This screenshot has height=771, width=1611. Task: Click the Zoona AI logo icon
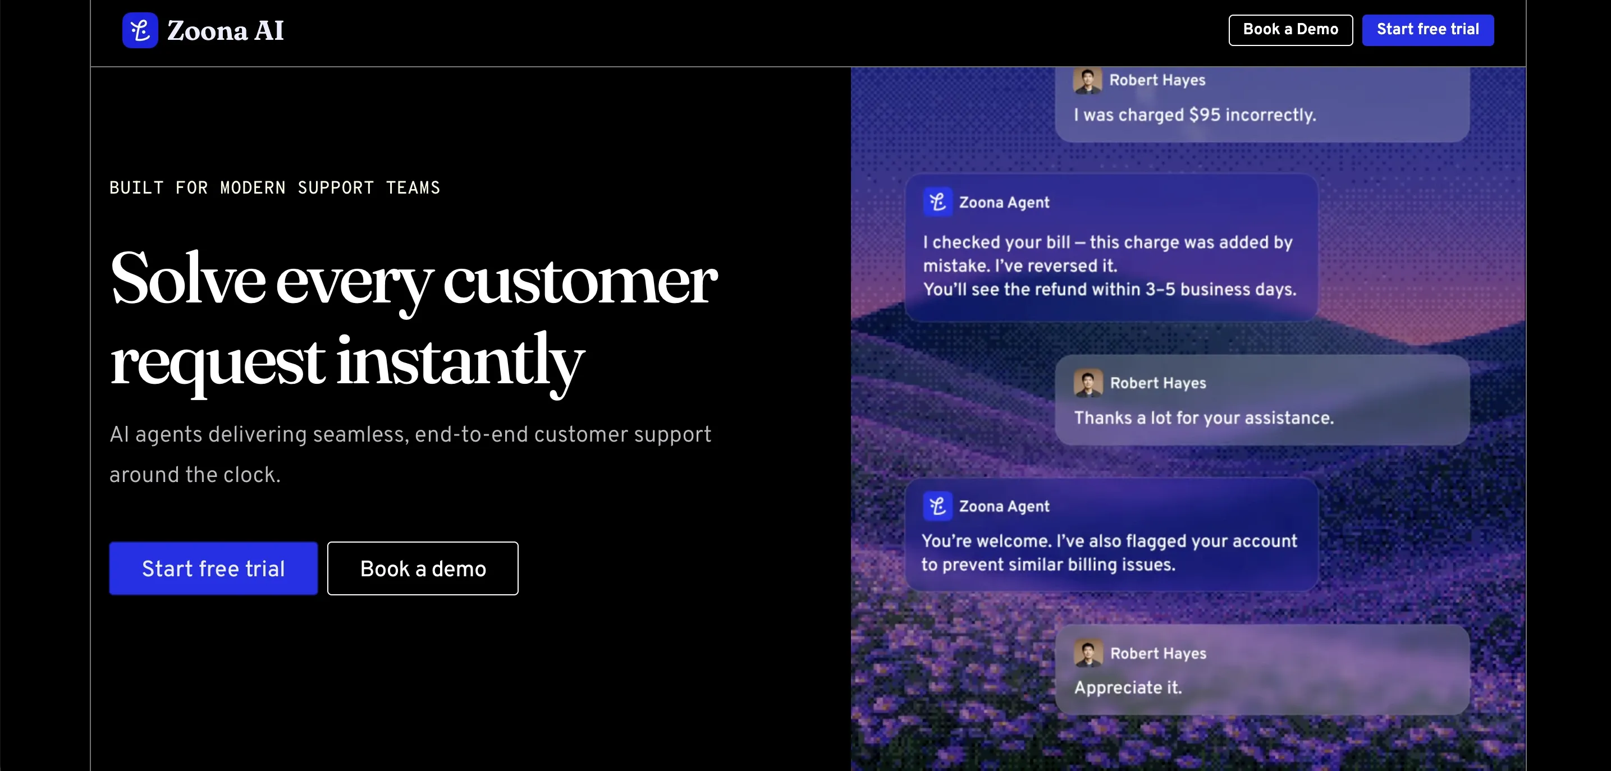140,30
